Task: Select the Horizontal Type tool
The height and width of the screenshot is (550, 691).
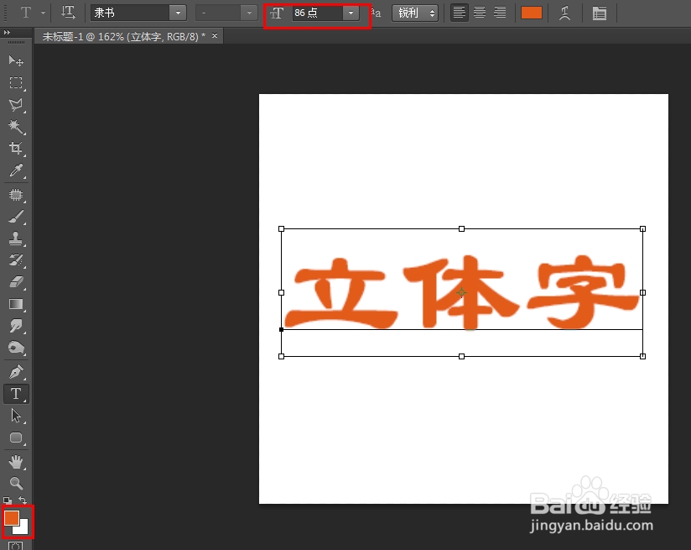Action: pyautogui.click(x=15, y=393)
